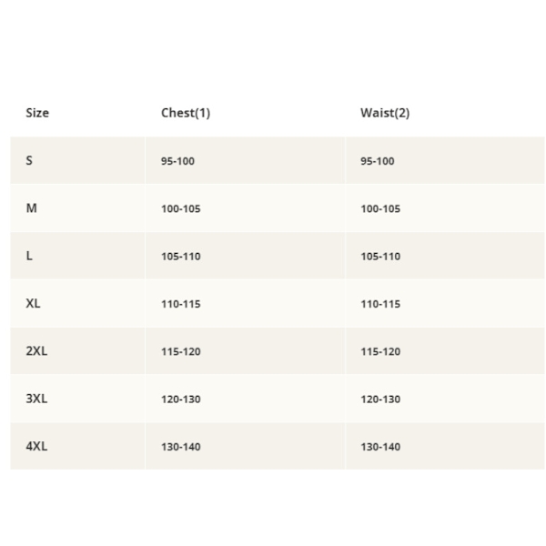Click the Size column header
The width and height of the screenshot is (546, 546).
37,113
